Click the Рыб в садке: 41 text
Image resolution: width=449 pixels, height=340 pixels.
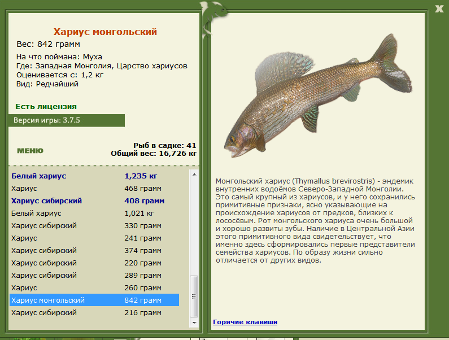tap(165, 146)
